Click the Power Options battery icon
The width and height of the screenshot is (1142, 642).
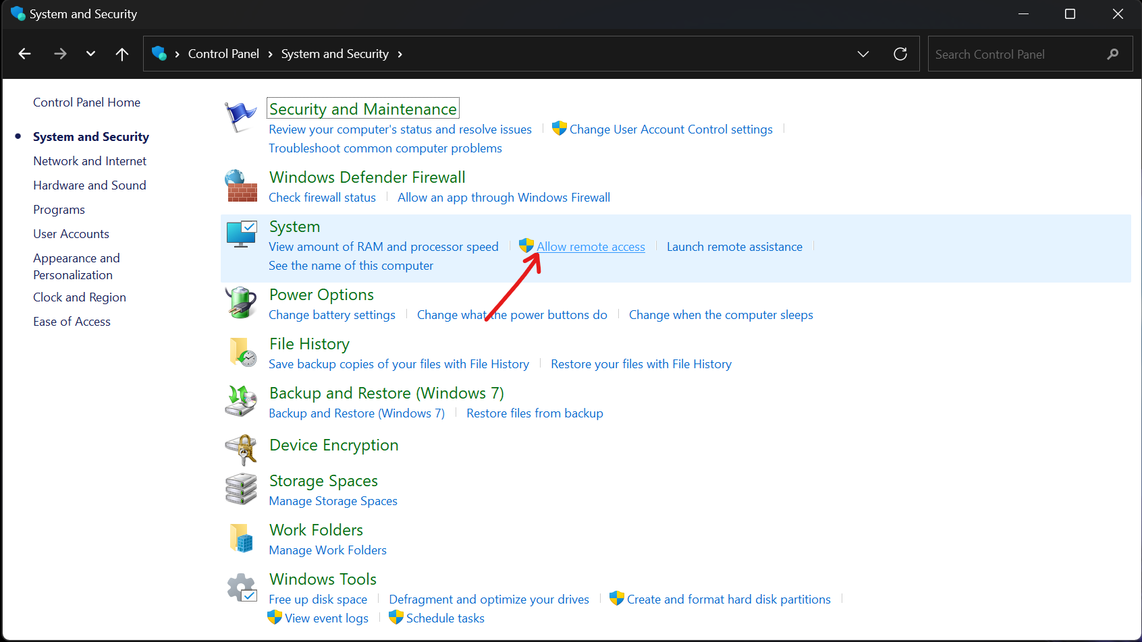[x=240, y=303]
